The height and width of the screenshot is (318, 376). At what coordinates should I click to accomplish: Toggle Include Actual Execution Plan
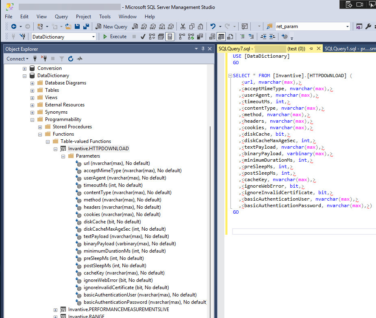pos(182,37)
